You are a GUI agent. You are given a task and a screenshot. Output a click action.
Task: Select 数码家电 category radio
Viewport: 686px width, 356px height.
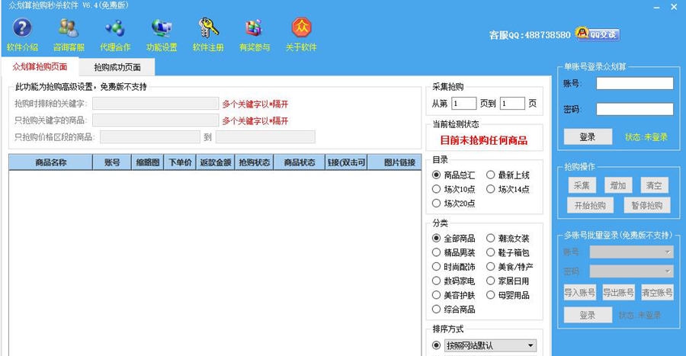click(x=436, y=281)
